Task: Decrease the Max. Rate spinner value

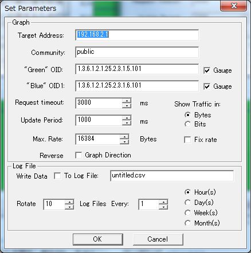Action: pyautogui.click(x=124, y=141)
